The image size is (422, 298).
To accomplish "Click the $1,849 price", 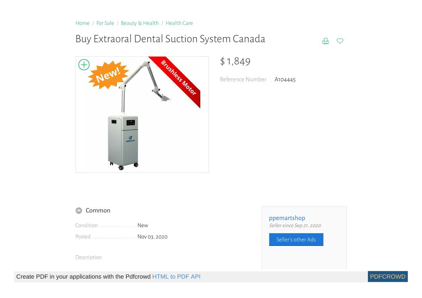I will point(235,61).
